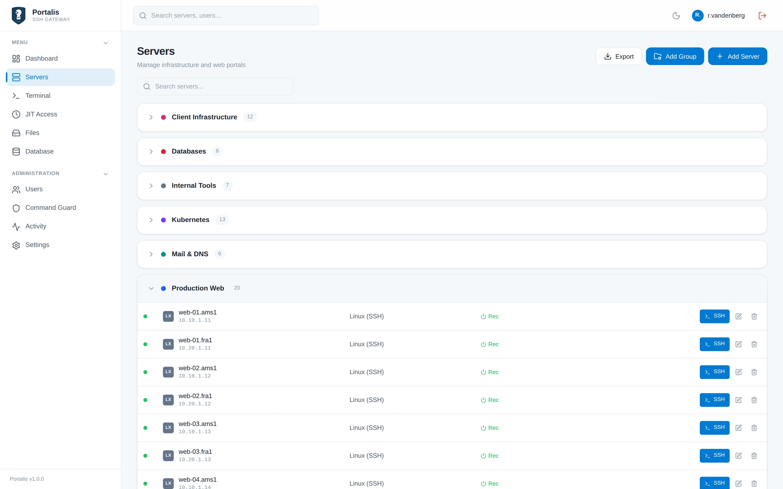Click the Rec indicator for web-01.ams1

pos(489,316)
